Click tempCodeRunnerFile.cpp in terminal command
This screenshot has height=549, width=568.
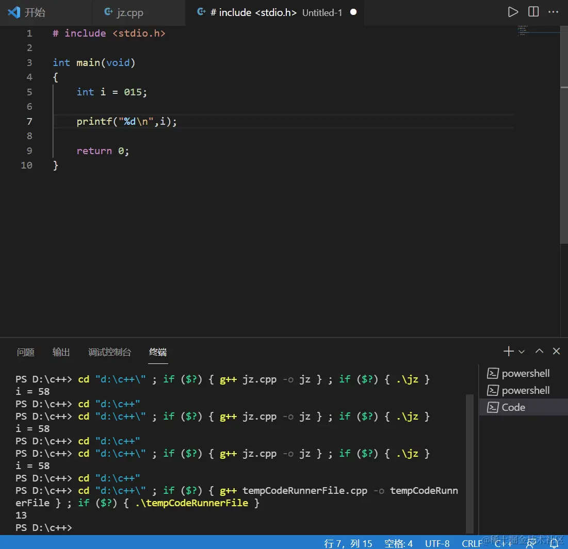(x=305, y=491)
